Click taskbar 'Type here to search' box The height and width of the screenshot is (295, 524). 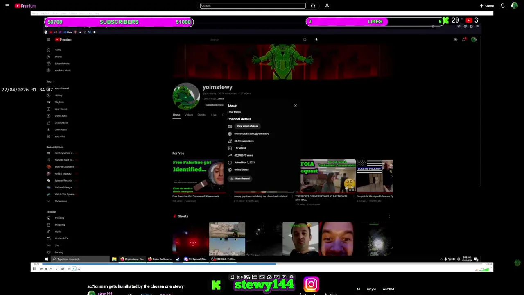(x=80, y=259)
